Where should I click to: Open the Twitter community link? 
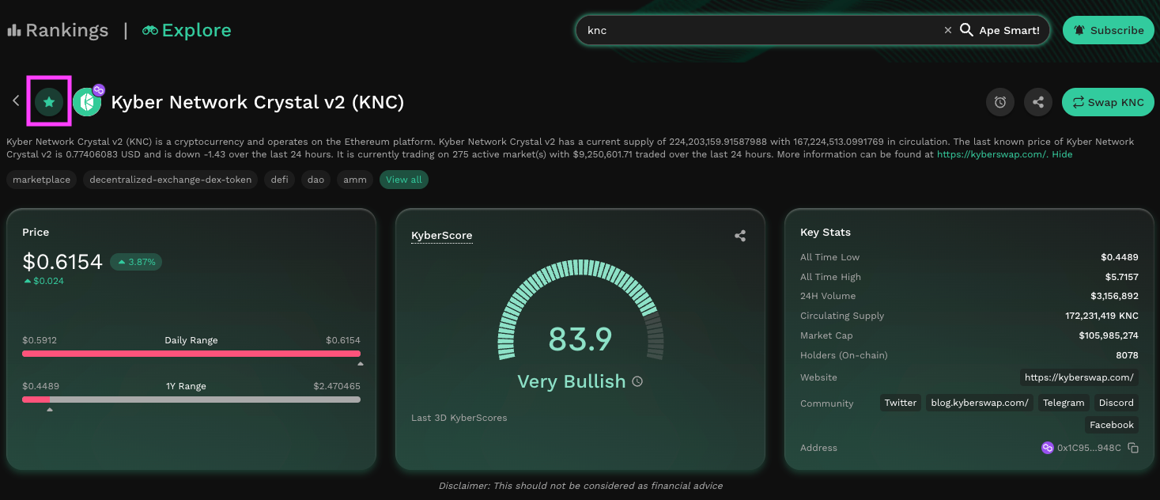pyautogui.click(x=901, y=403)
